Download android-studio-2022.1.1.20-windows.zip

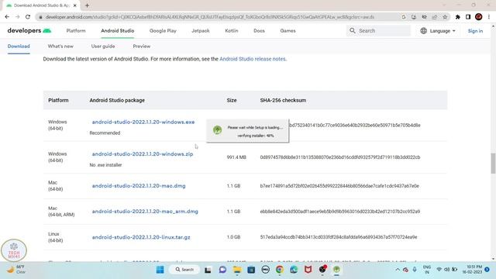coord(143,154)
